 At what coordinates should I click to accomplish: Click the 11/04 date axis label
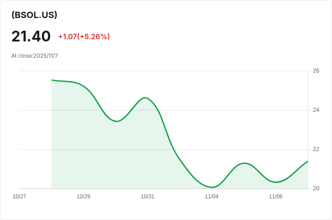click(x=212, y=196)
